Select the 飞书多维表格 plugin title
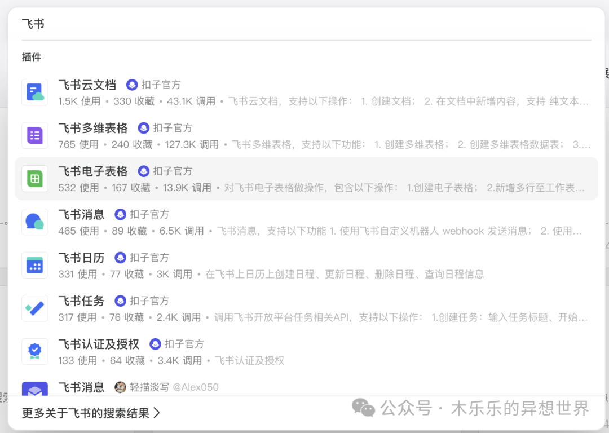Screen dimensions: 609x433 93,128
